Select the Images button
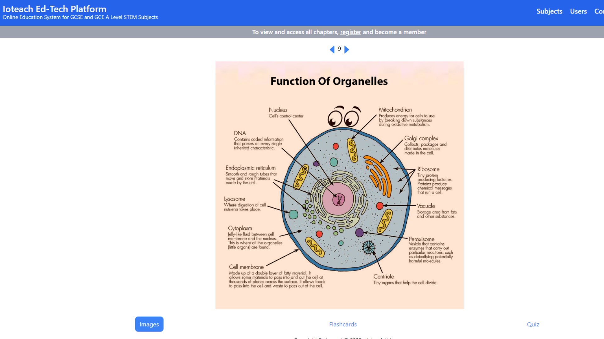 [149, 324]
